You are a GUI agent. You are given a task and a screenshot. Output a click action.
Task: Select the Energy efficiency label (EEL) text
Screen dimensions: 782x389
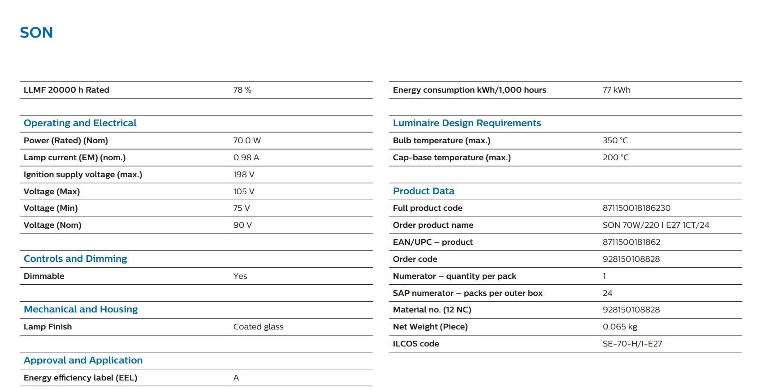coord(81,378)
